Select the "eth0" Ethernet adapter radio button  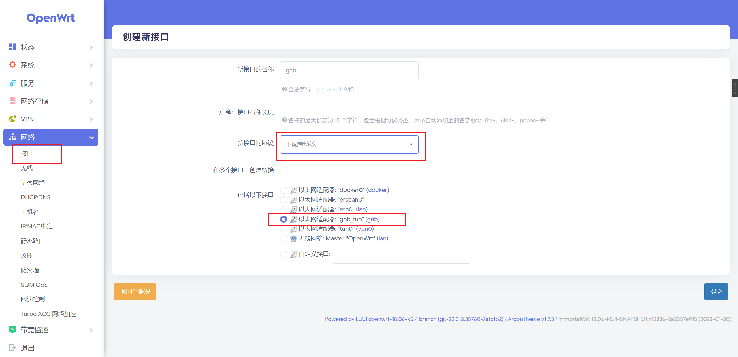284,209
